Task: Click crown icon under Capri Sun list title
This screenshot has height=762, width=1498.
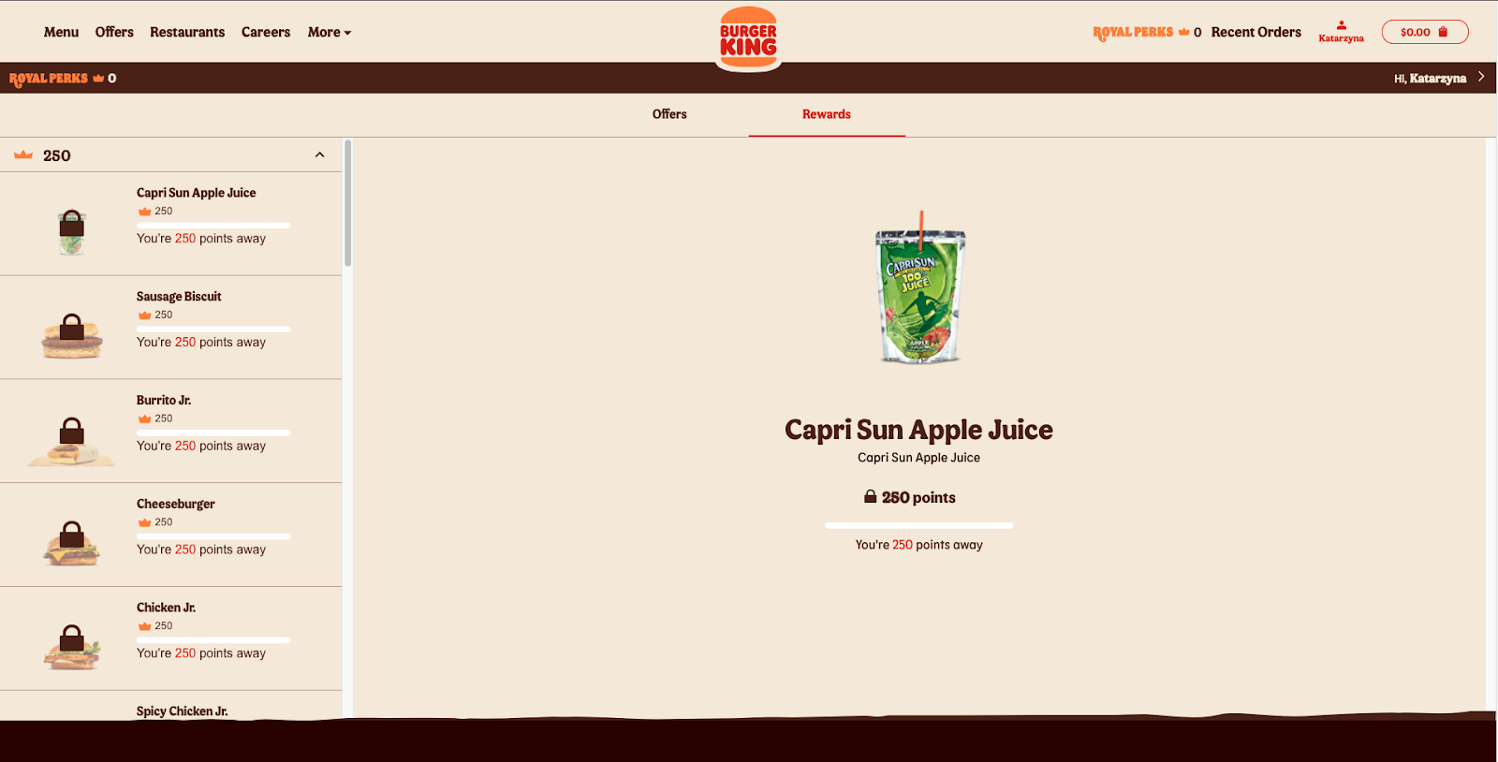Action: (144, 212)
